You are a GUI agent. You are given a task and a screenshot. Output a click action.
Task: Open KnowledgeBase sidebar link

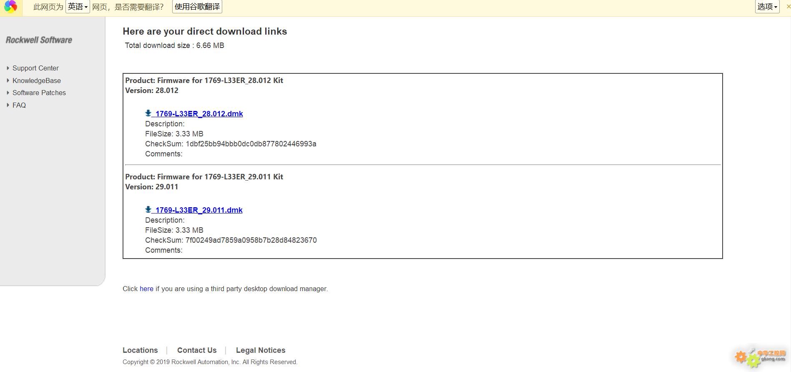pyautogui.click(x=37, y=80)
